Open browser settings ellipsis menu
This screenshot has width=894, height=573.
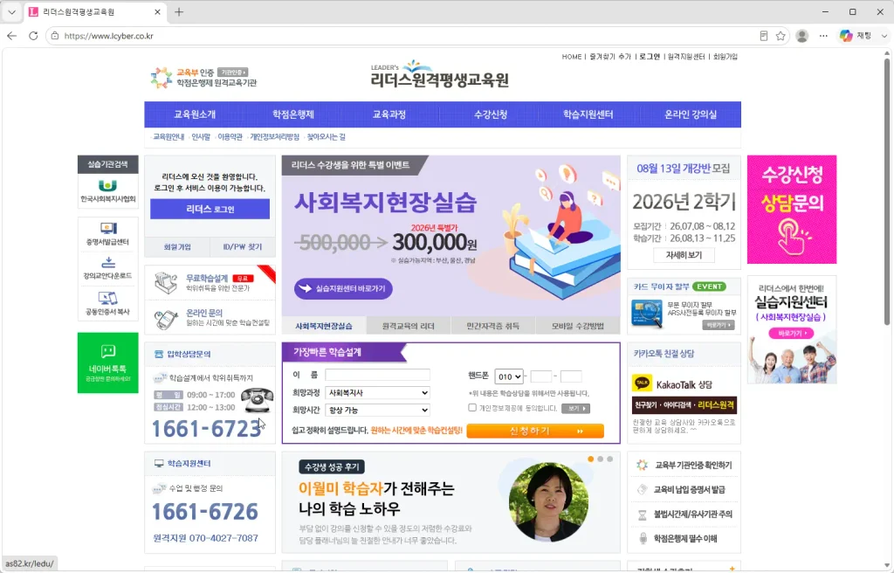(823, 36)
